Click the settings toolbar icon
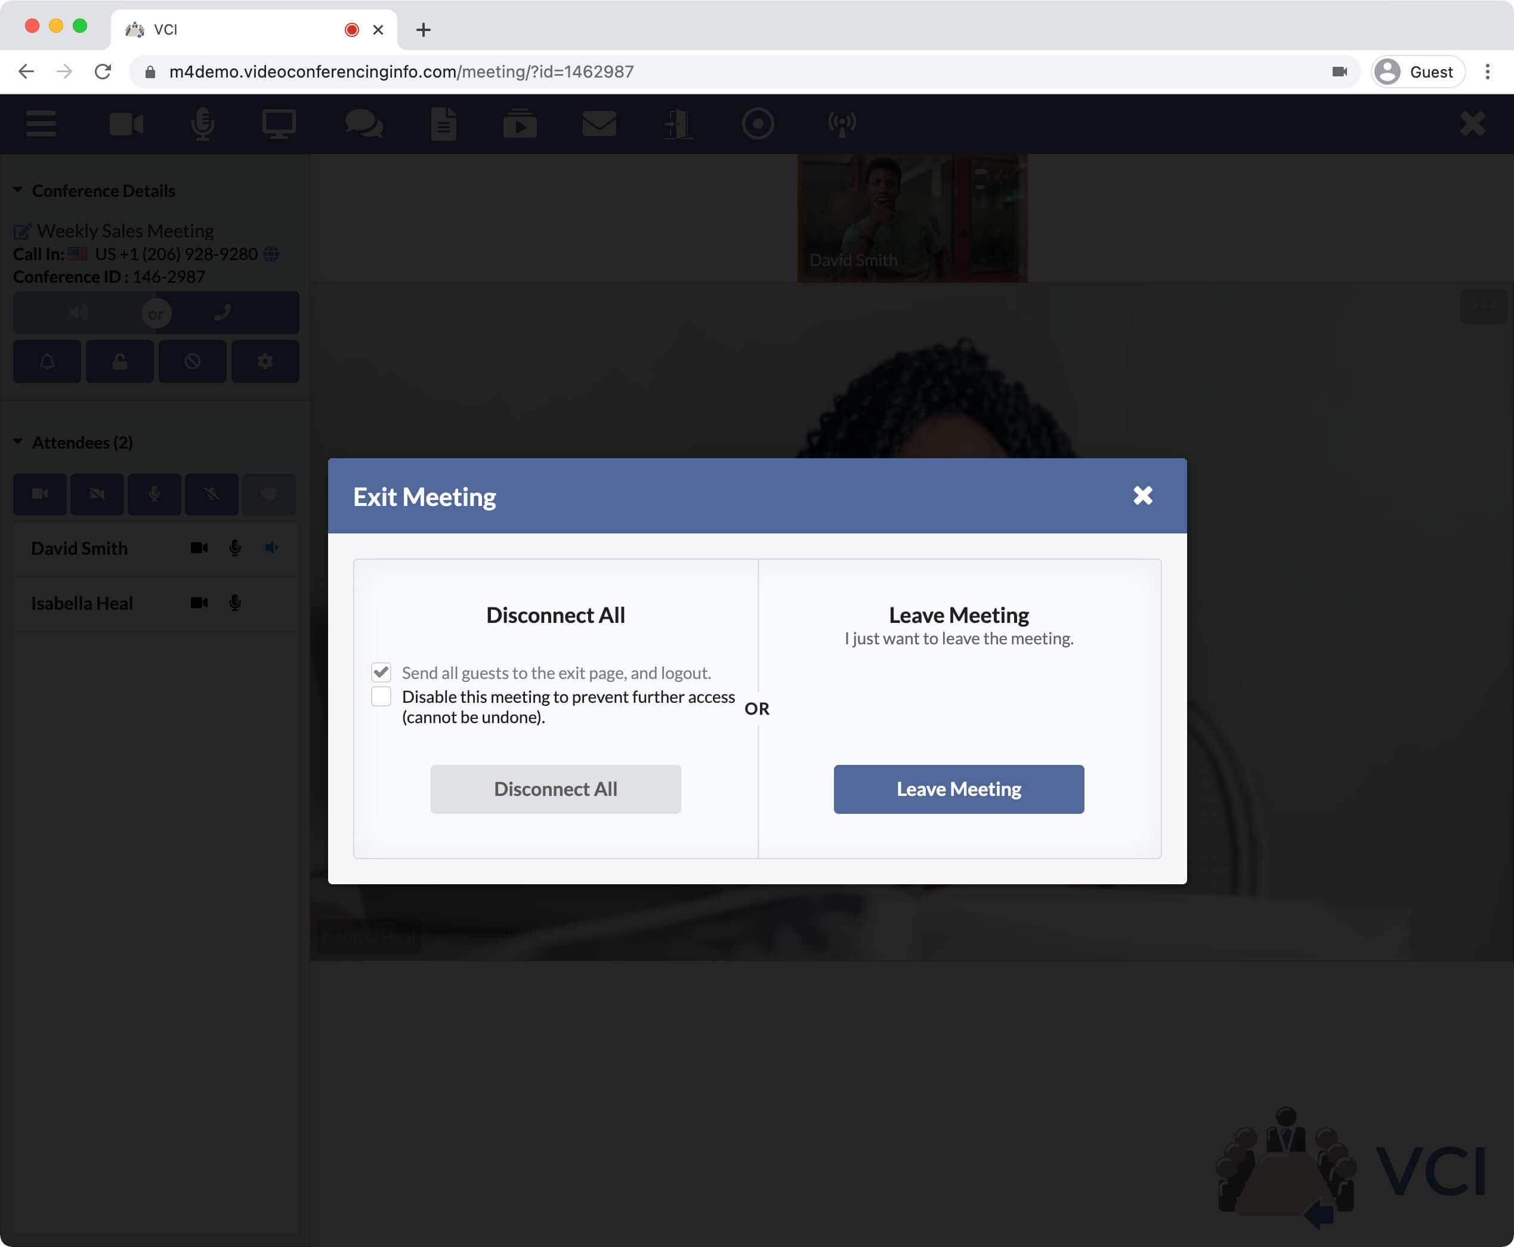The width and height of the screenshot is (1514, 1247). click(x=264, y=363)
